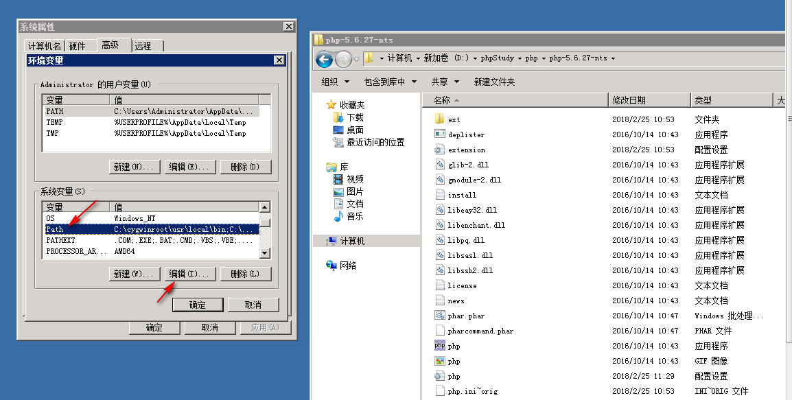Select the libpq.dll file icon
This screenshot has height=400, width=792.
[x=439, y=240]
